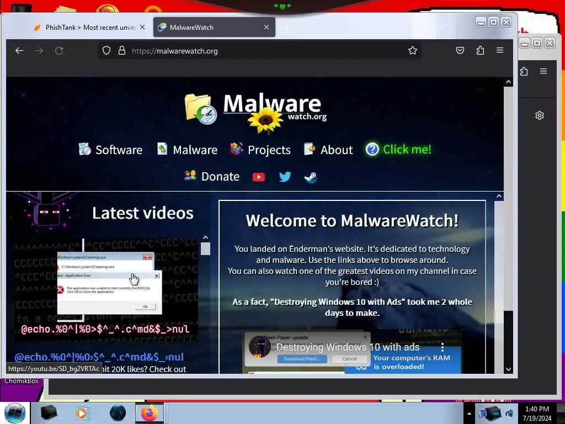
Task: Open Software section in site navigation
Action: coord(110,150)
